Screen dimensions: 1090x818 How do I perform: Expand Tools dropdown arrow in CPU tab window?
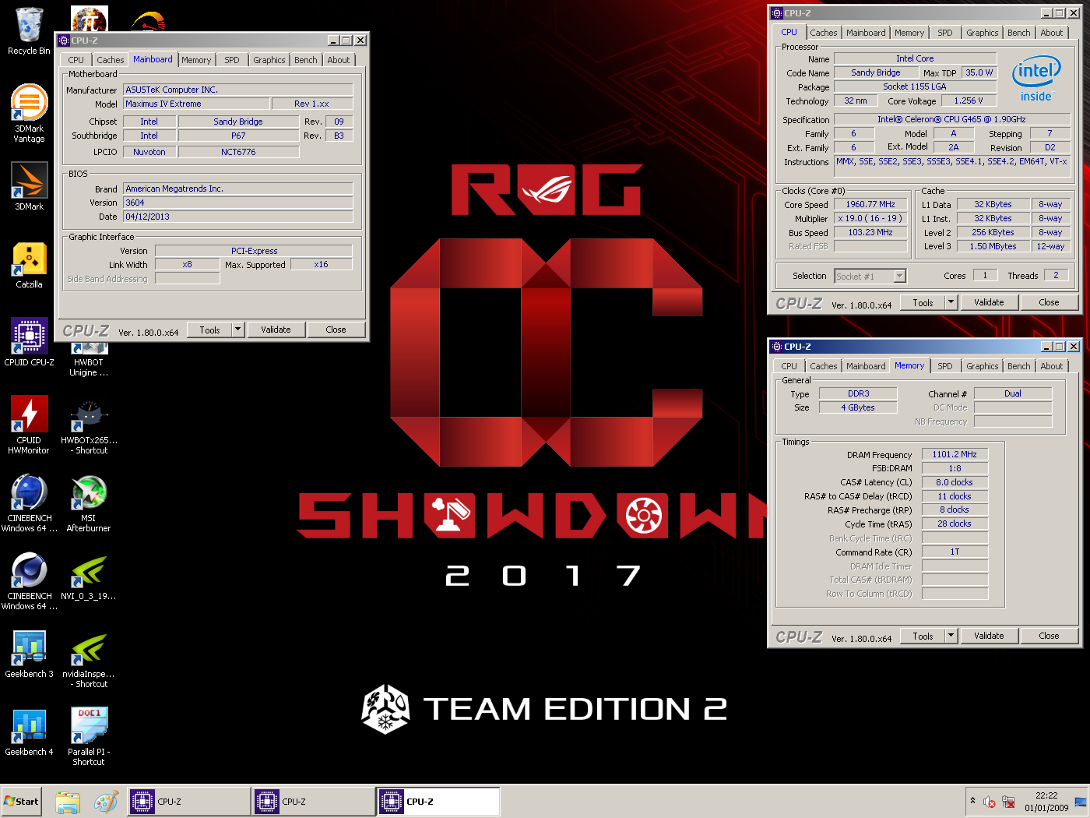(x=951, y=303)
